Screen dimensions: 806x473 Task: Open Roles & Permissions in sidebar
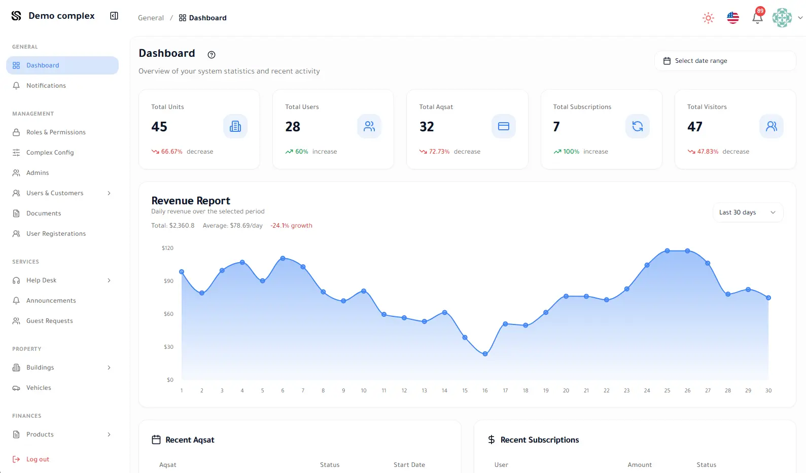point(56,132)
